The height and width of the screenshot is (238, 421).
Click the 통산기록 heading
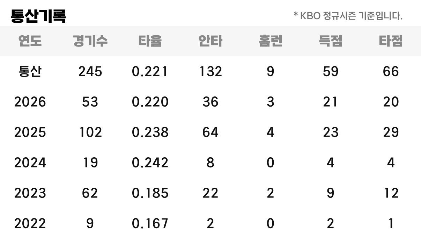pos(38,16)
